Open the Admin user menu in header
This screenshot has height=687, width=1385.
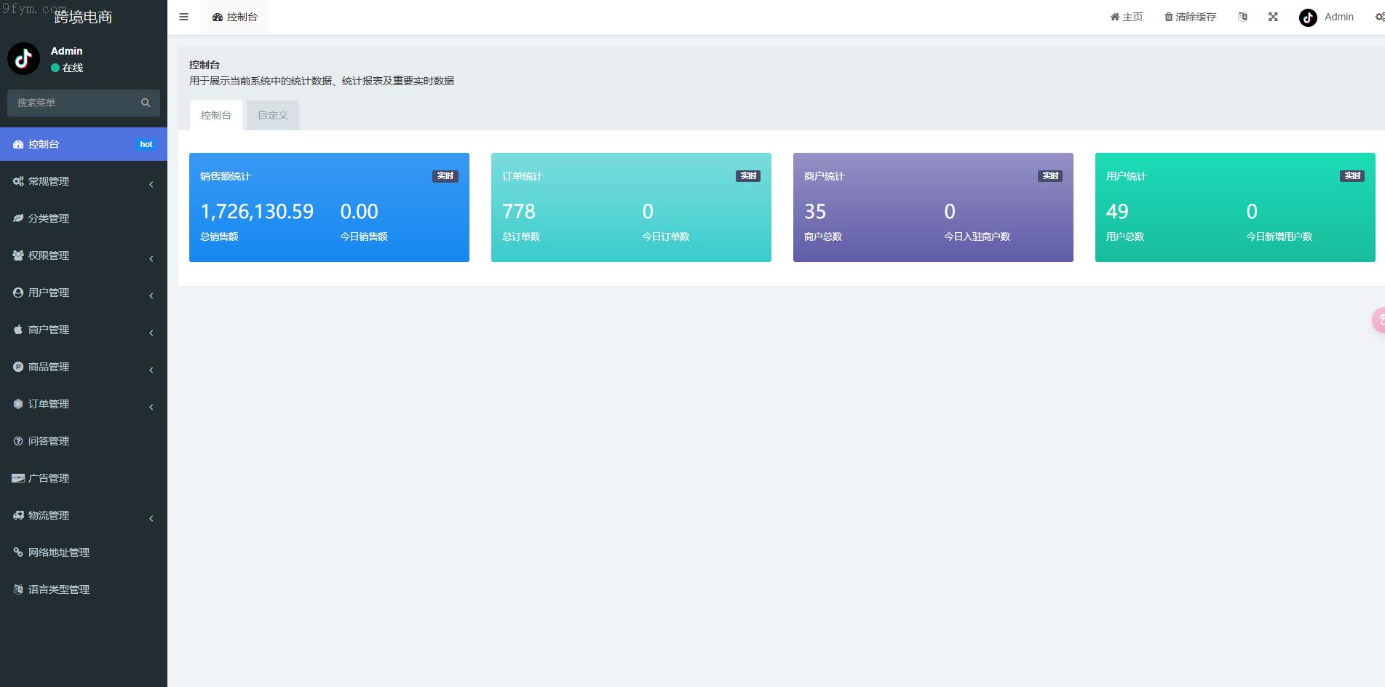(x=1327, y=17)
